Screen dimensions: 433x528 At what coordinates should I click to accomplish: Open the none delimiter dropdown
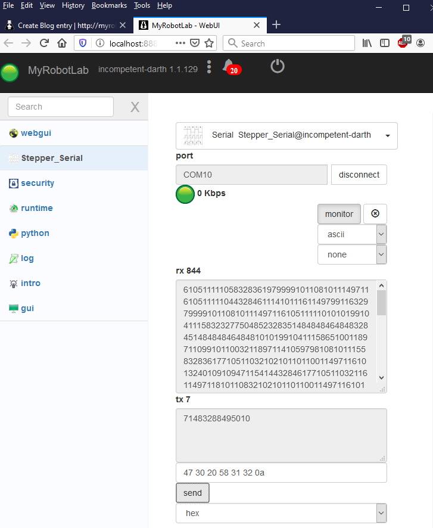[352, 254]
